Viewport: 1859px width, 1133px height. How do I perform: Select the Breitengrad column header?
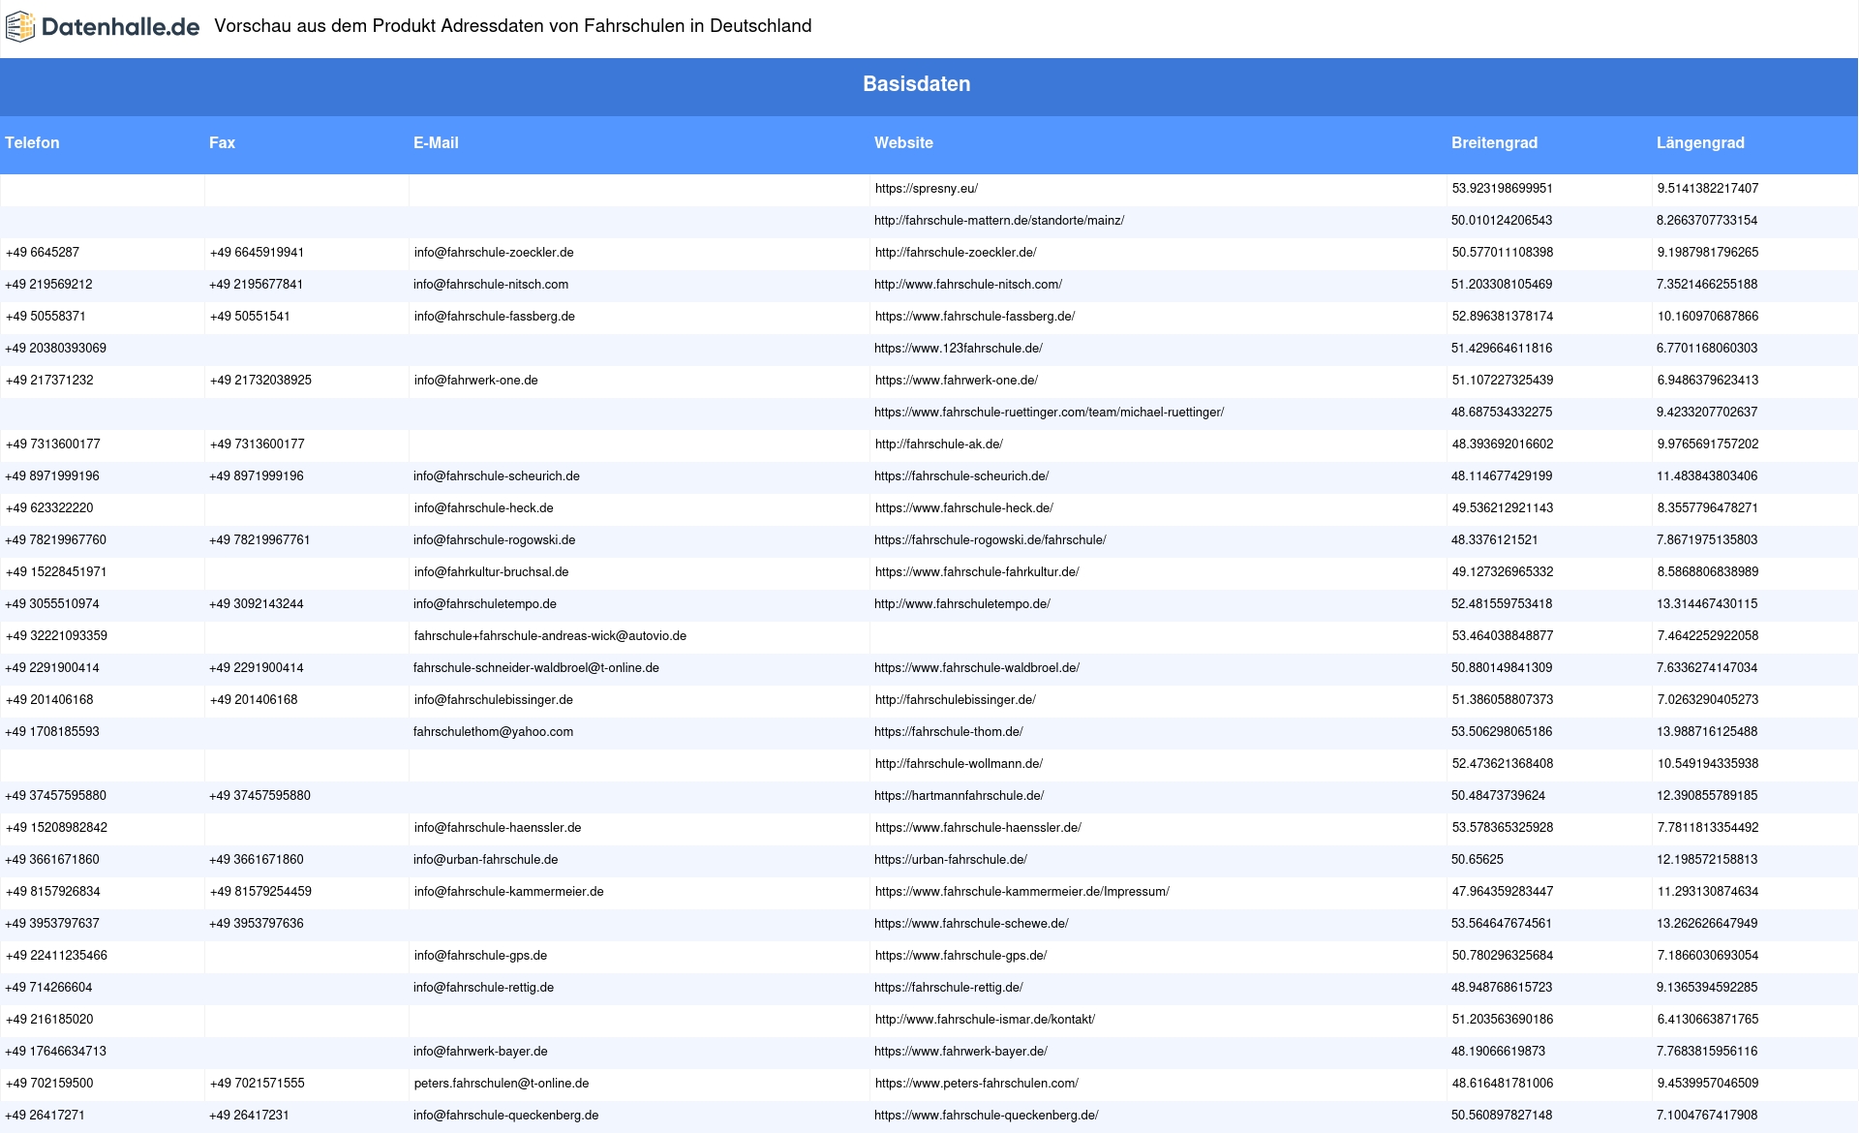pyautogui.click(x=1494, y=142)
